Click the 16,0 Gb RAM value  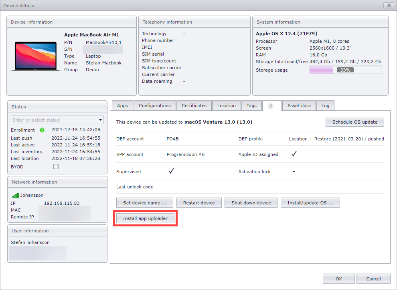[318, 55]
